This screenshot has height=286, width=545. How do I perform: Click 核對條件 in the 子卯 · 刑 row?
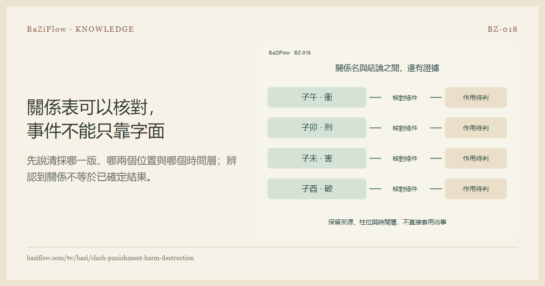point(405,128)
